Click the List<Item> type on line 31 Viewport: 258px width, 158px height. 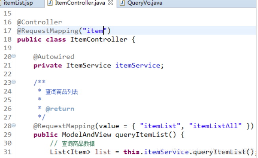[x=70, y=152]
